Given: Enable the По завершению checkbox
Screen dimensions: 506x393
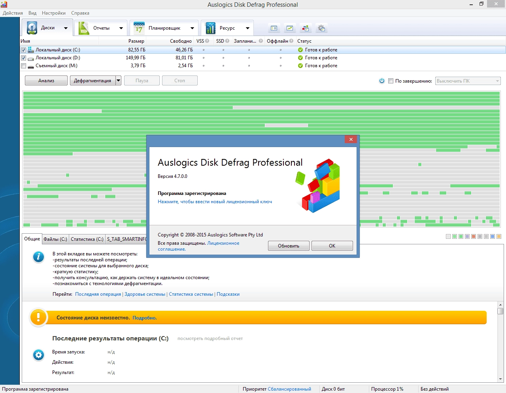Looking at the screenshot, I should [x=391, y=81].
